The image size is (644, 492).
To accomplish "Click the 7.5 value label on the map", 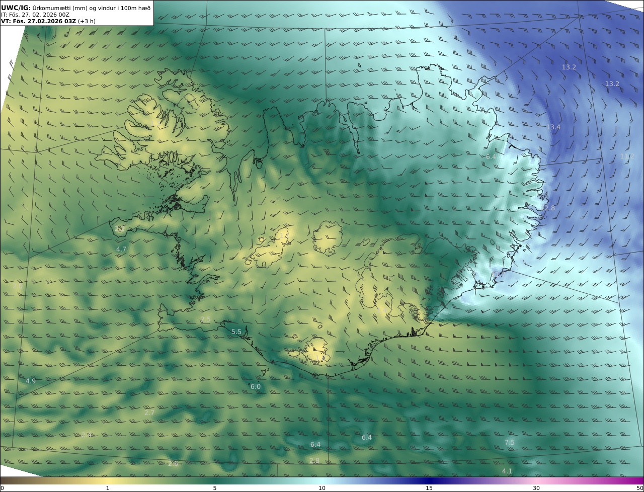I will click(x=510, y=442).
